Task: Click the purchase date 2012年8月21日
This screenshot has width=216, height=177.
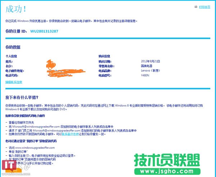Action: [x=150, y=61]
